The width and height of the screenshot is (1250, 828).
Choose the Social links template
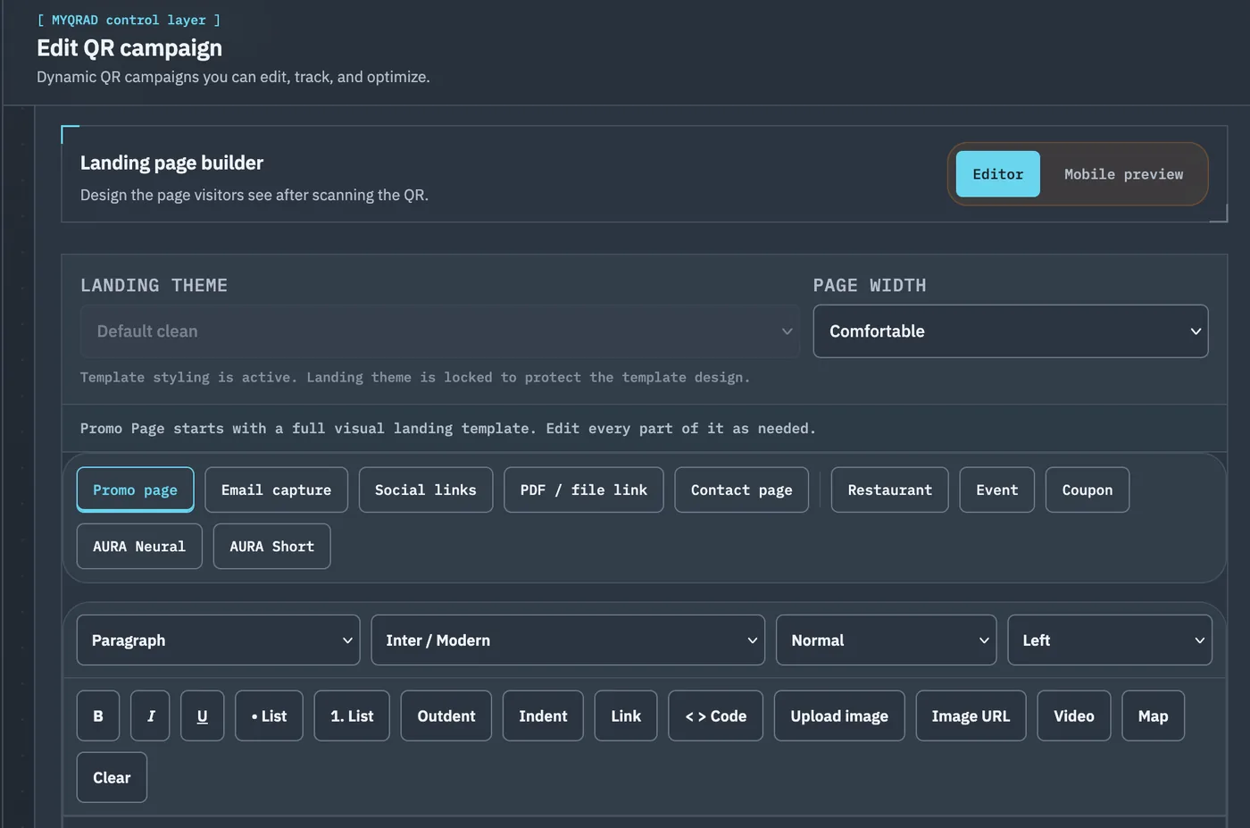click(426, 489)
